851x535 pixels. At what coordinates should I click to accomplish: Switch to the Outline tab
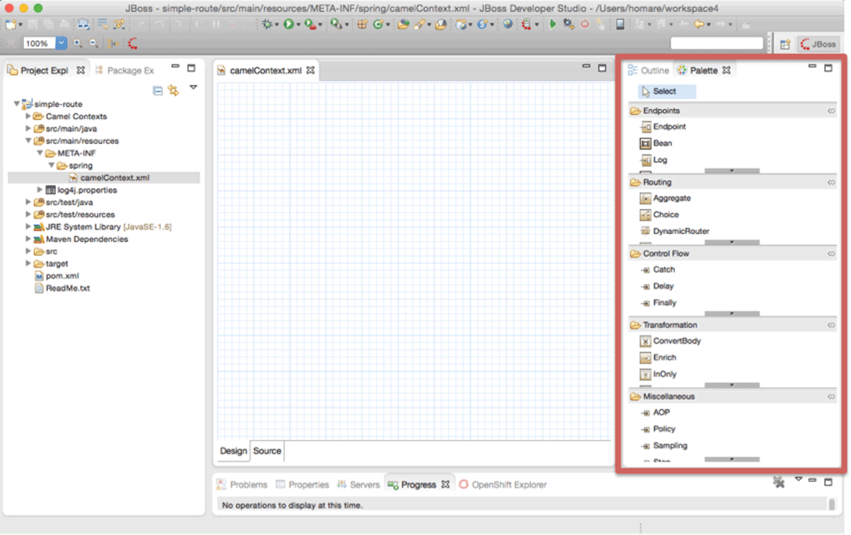[648, 70]
